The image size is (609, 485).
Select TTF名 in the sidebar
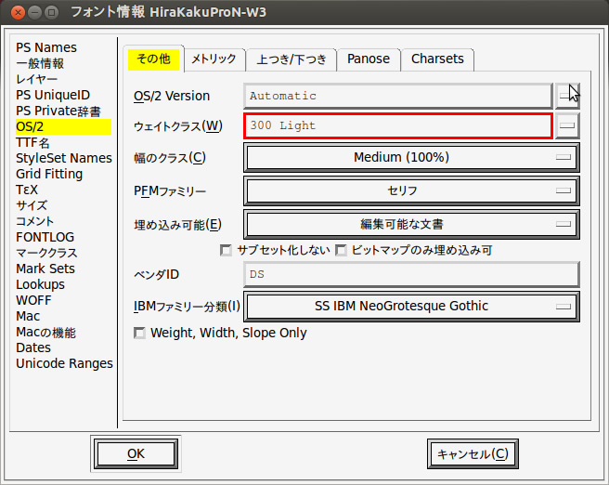[32, 143]
